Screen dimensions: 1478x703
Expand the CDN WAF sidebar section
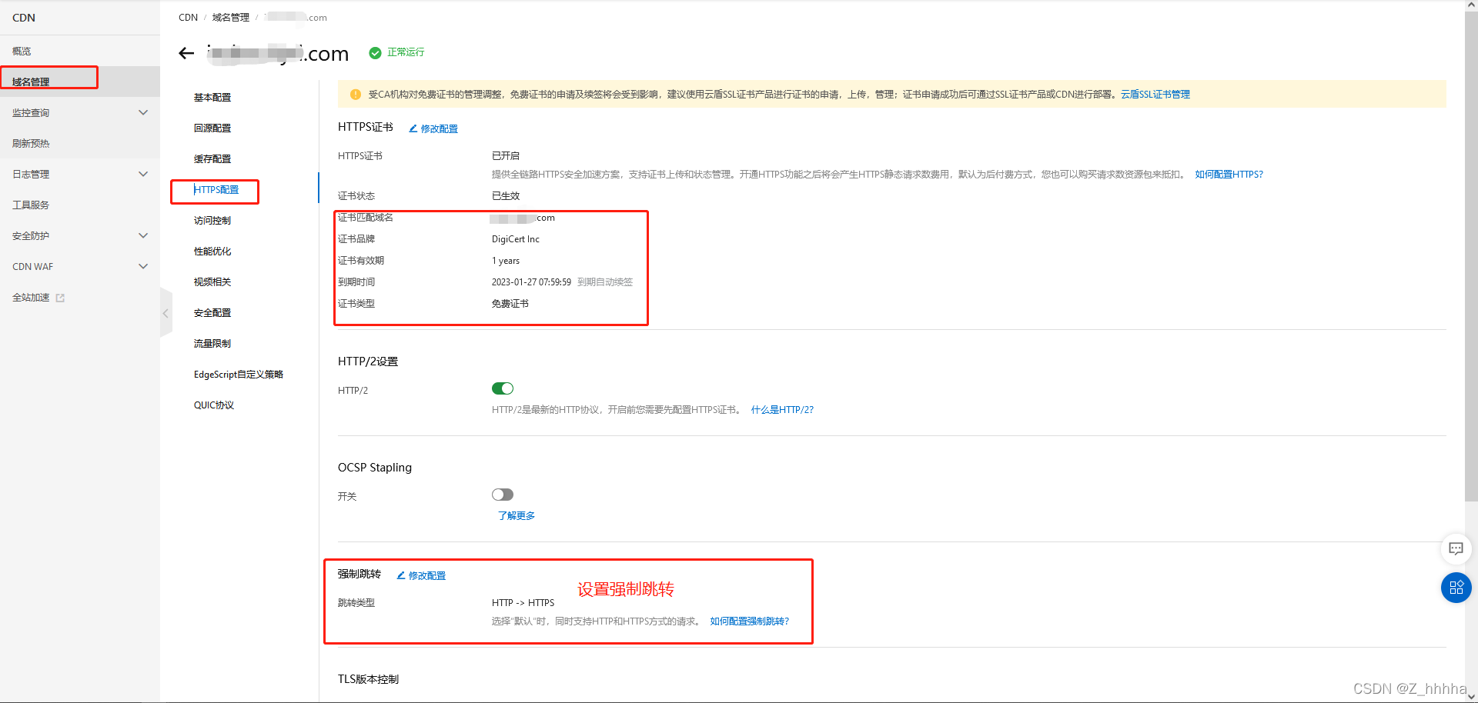pos(143,266)
